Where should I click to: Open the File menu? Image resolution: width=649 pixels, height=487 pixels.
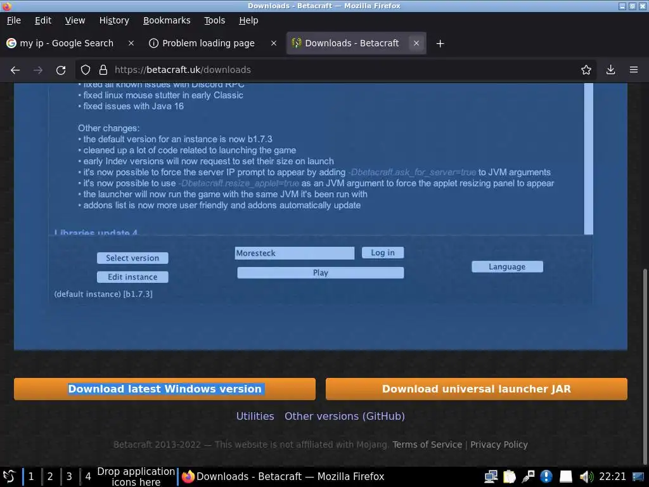tap(14, 20)
